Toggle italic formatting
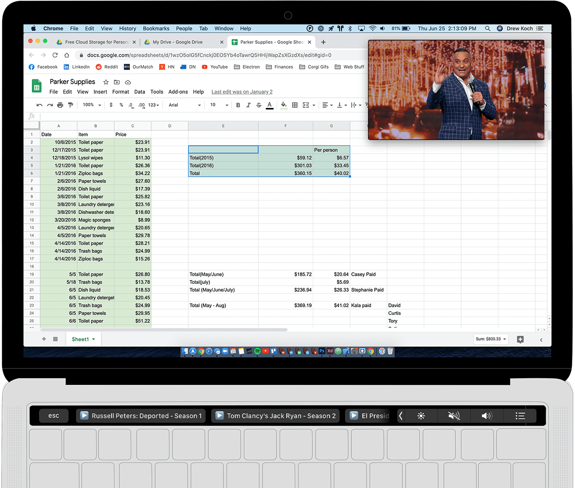 (x=249, y=105)
